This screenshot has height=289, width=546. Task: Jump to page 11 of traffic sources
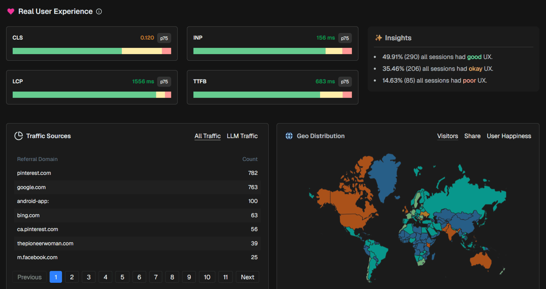(x=225, y=277)
